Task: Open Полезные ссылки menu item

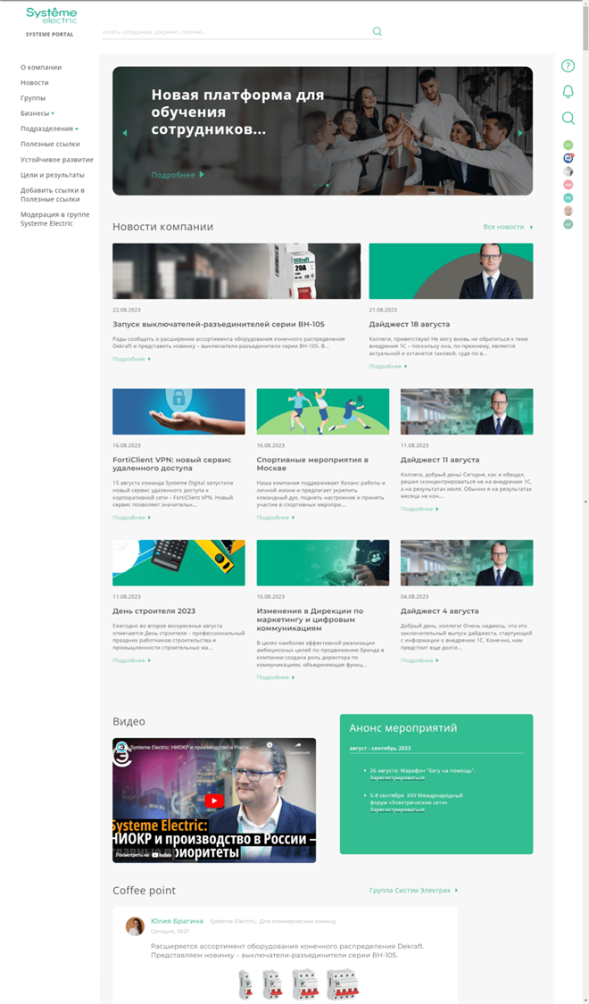Action: click(50, 144)
